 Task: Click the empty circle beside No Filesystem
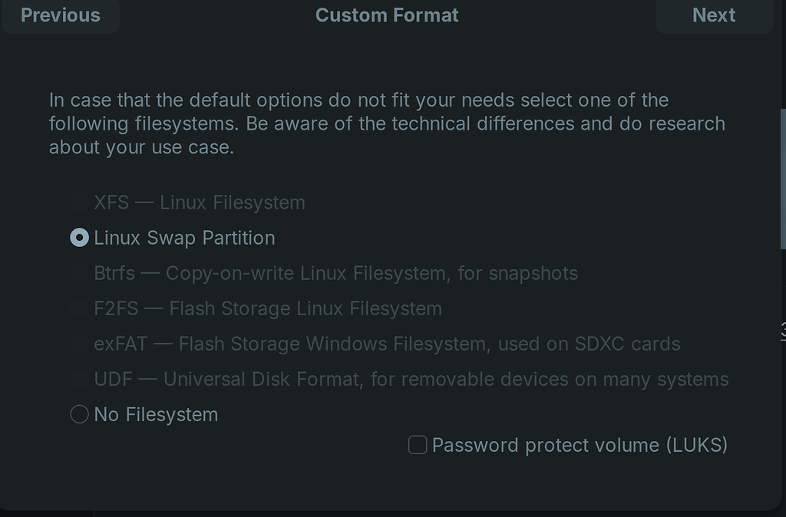coord(79,414)
